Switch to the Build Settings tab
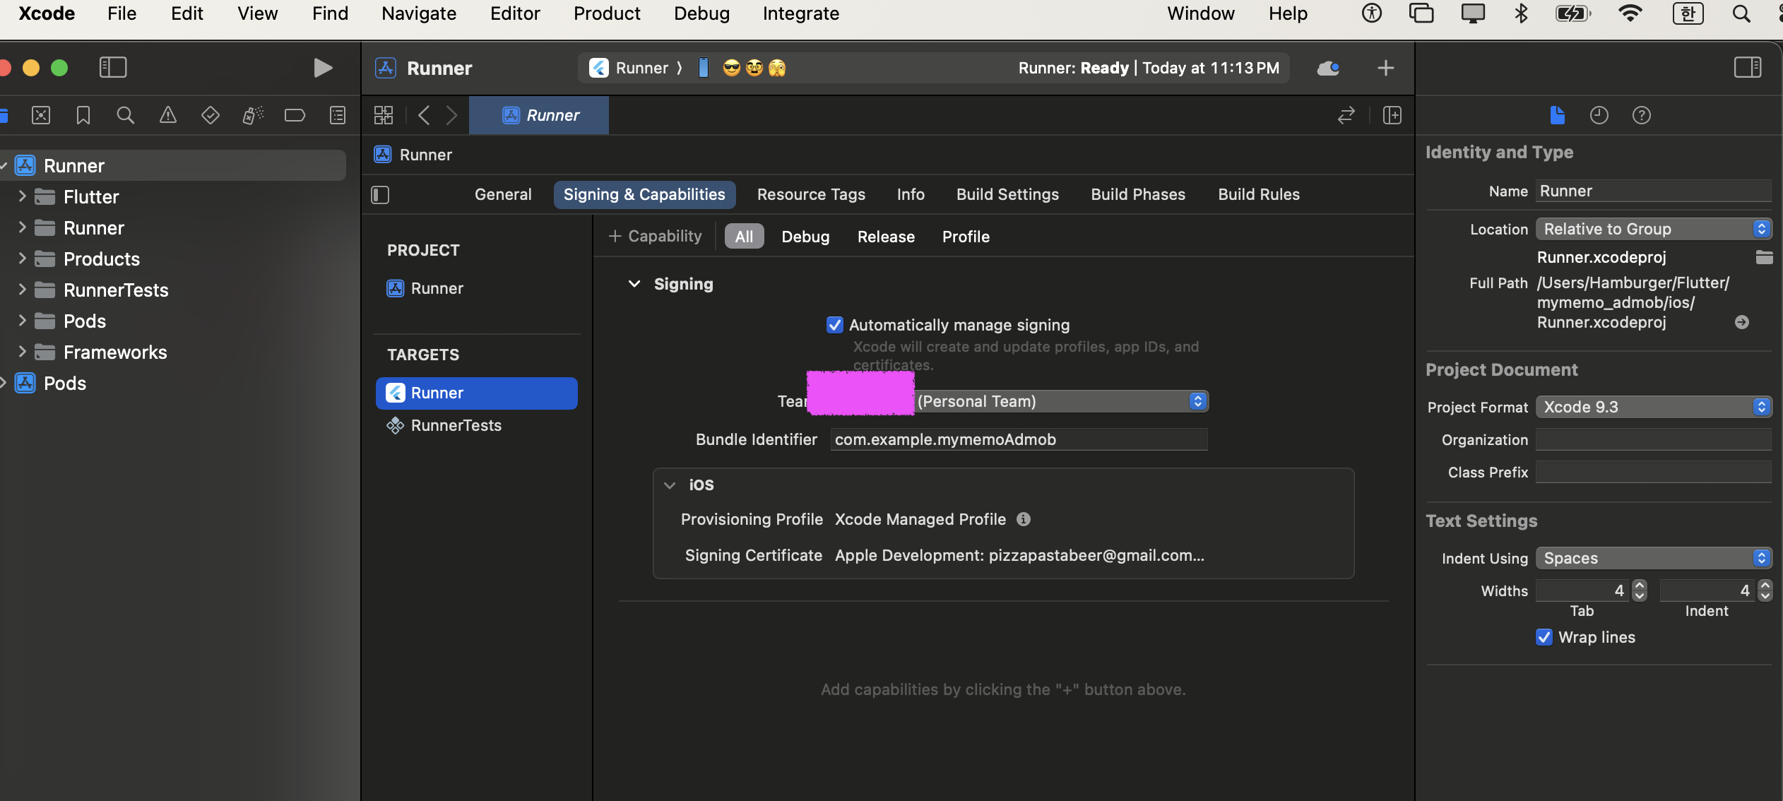 pos(1007,195)
